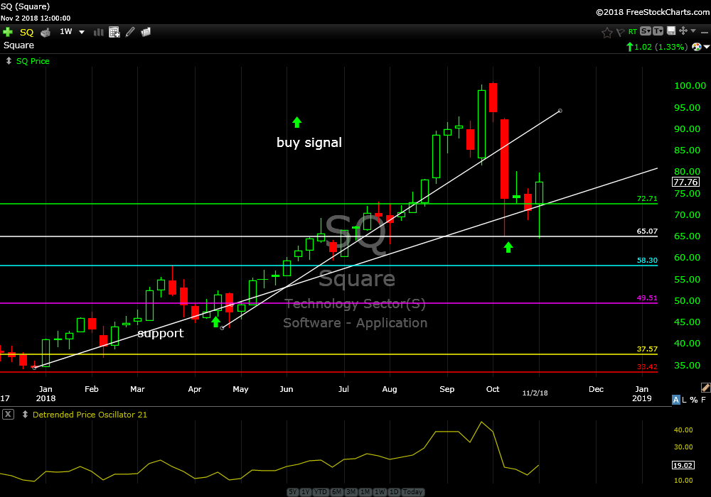Image resolution: width=711 pixels, height=497 pixels.
Task: Toggle the L log-scale option
Action: click(685, 400)
